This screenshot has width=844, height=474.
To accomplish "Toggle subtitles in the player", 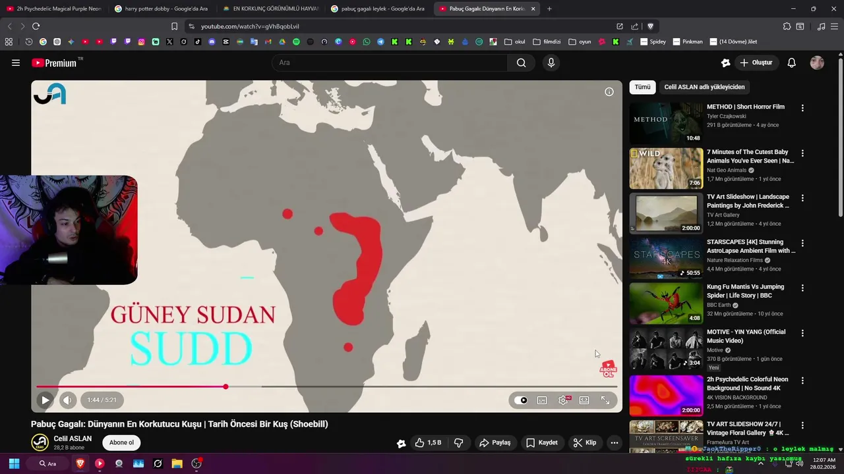I will click(542, 400).
